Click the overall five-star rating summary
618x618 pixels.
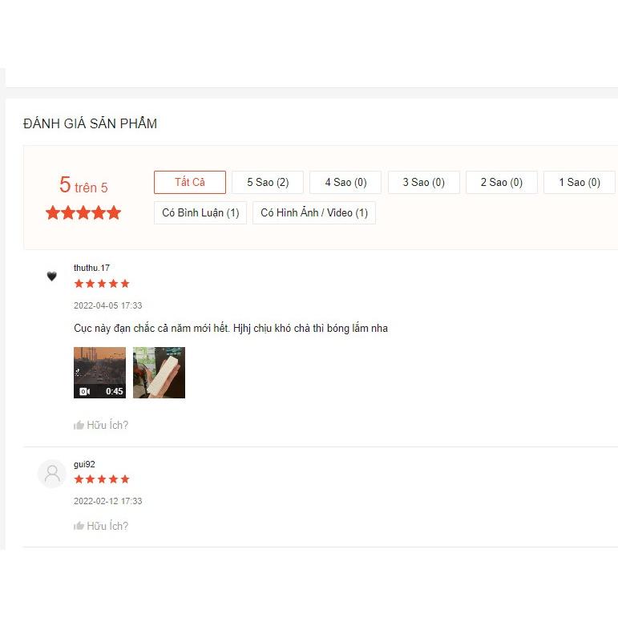pos(83,213)
